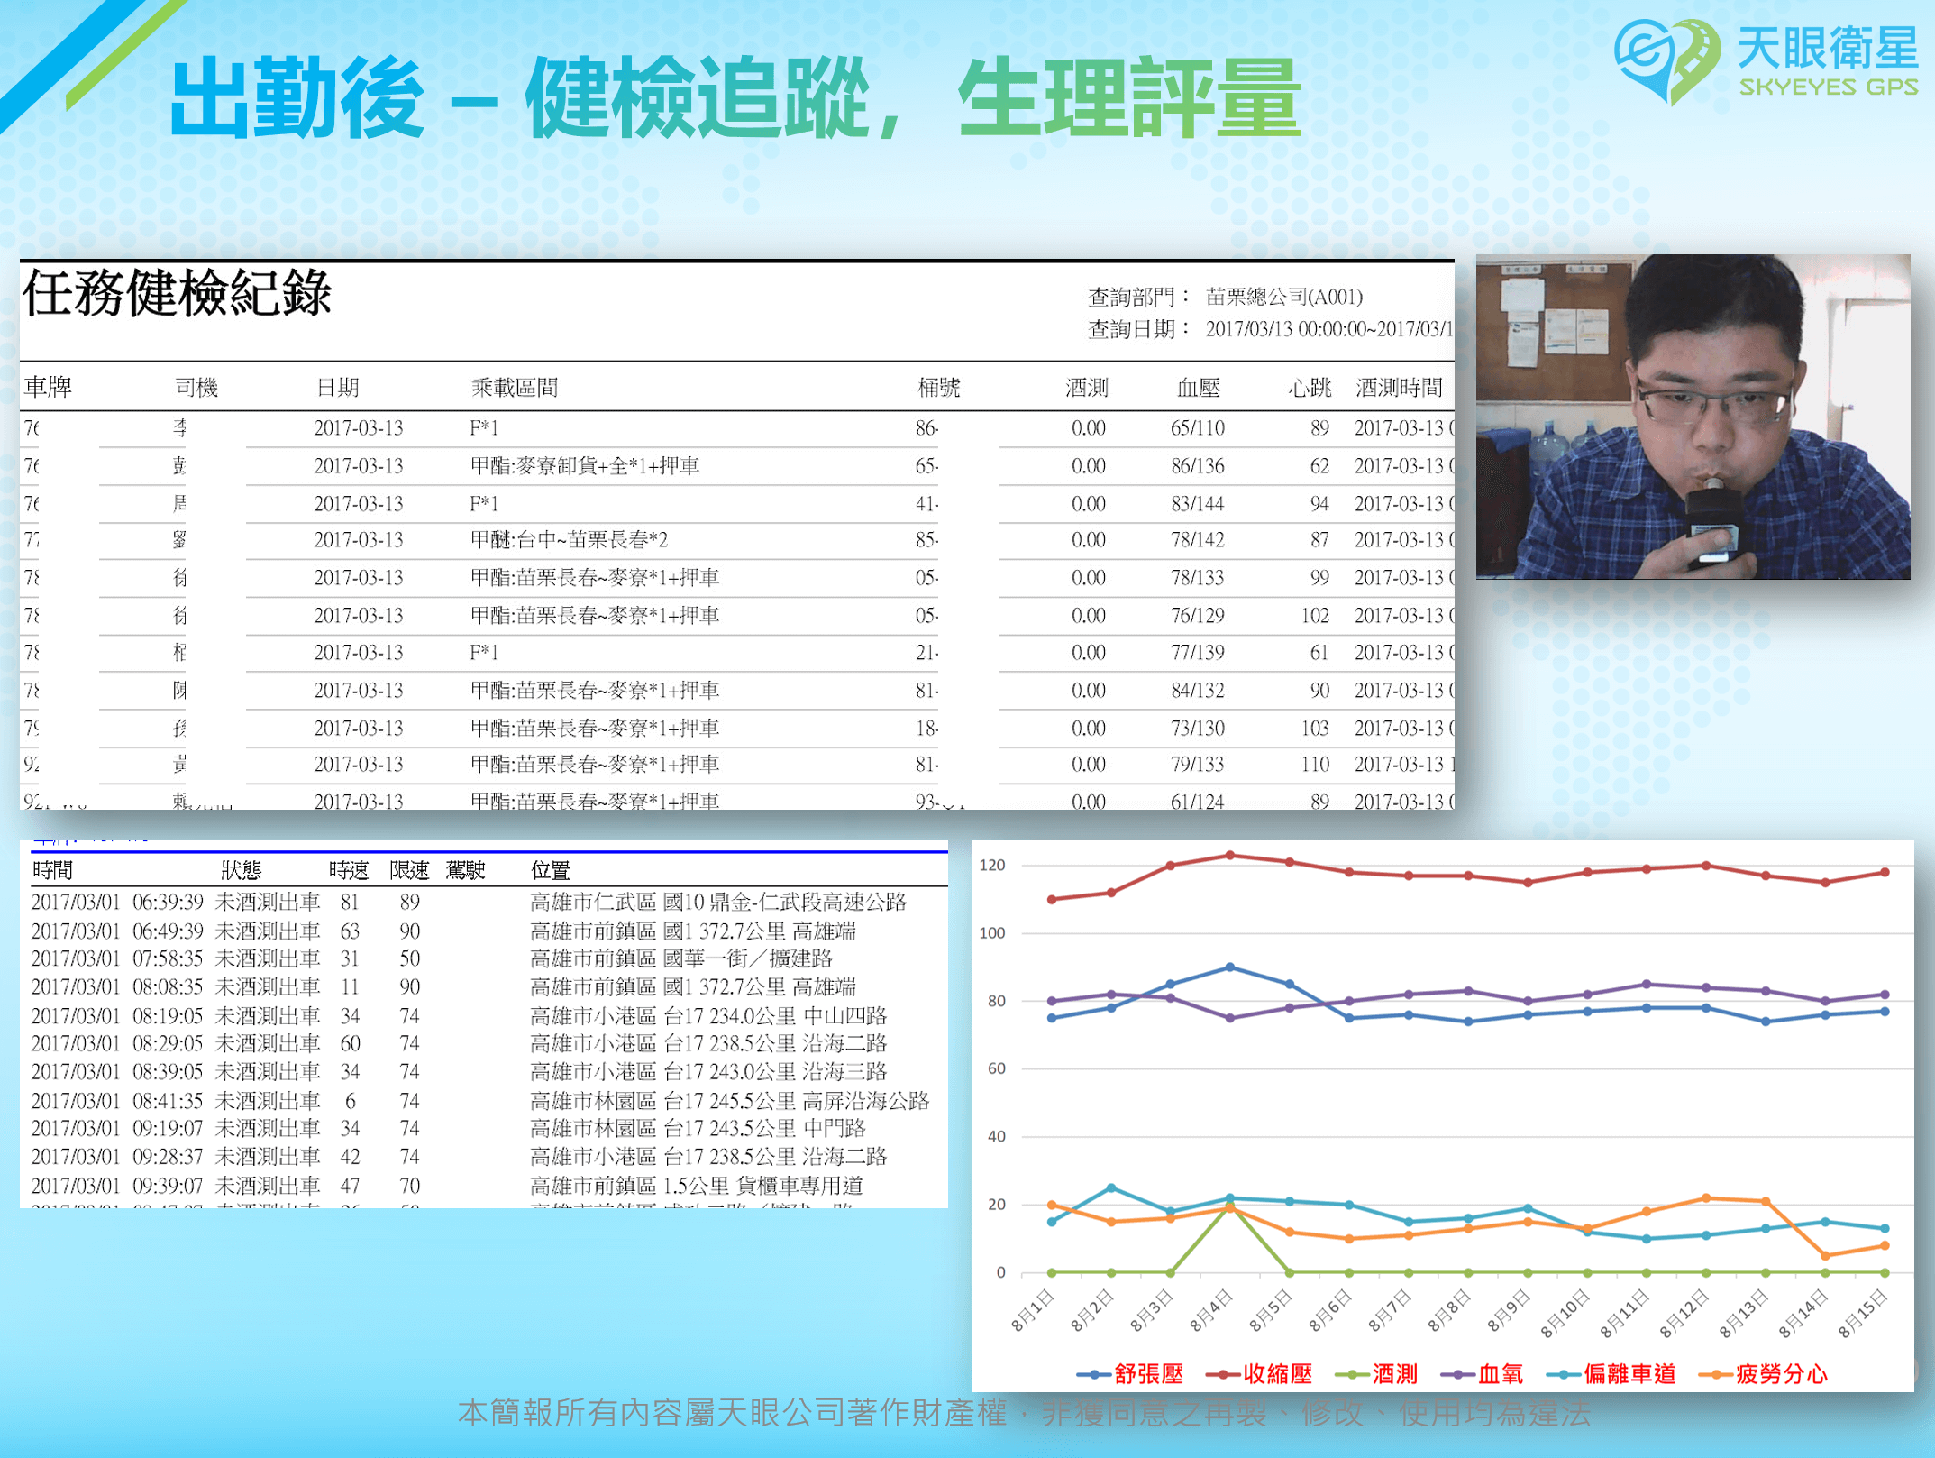This screenshot has height=1458, width=1935.
Task: Click the 天眼衛星 brand text
Action: click(1827, 48)
